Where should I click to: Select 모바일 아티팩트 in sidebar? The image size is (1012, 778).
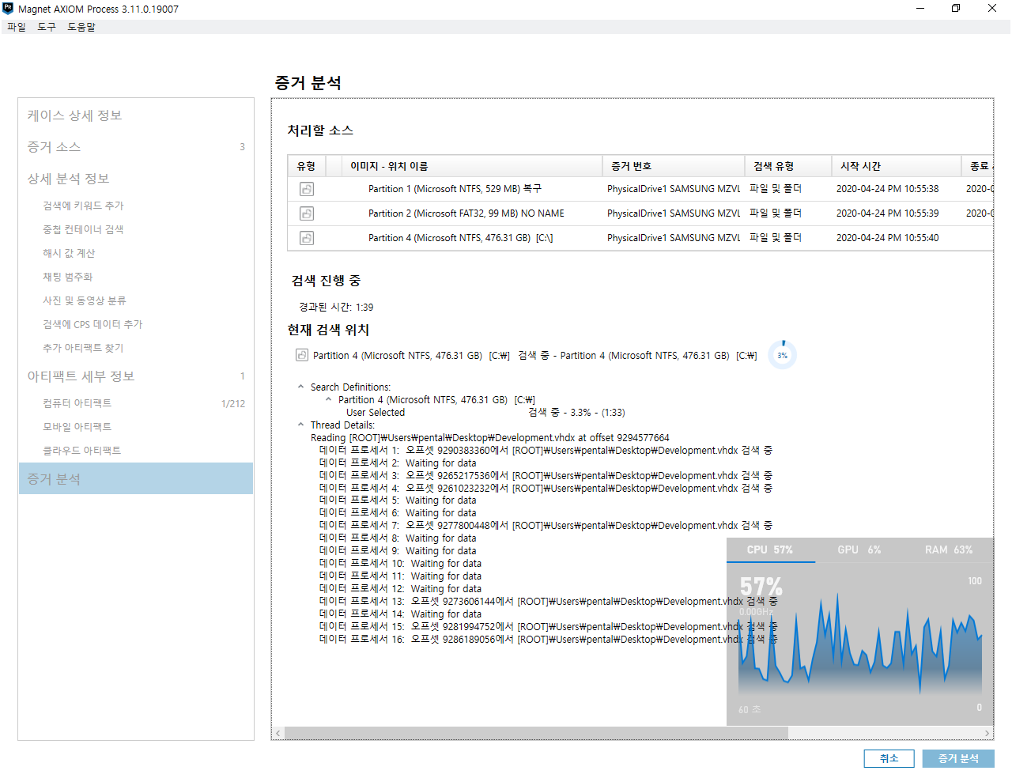pyautogui.click(x=77, y=427)
